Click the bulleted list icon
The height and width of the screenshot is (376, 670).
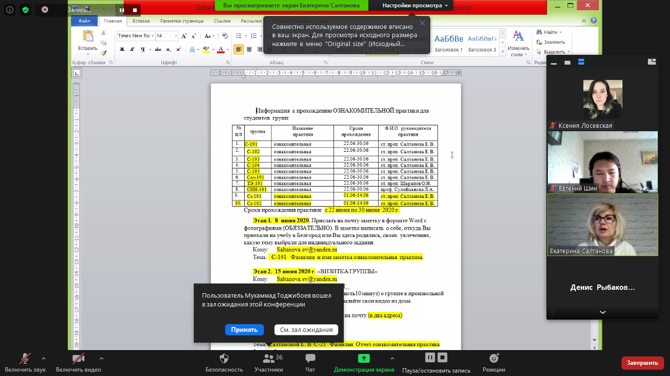[239, 36]
